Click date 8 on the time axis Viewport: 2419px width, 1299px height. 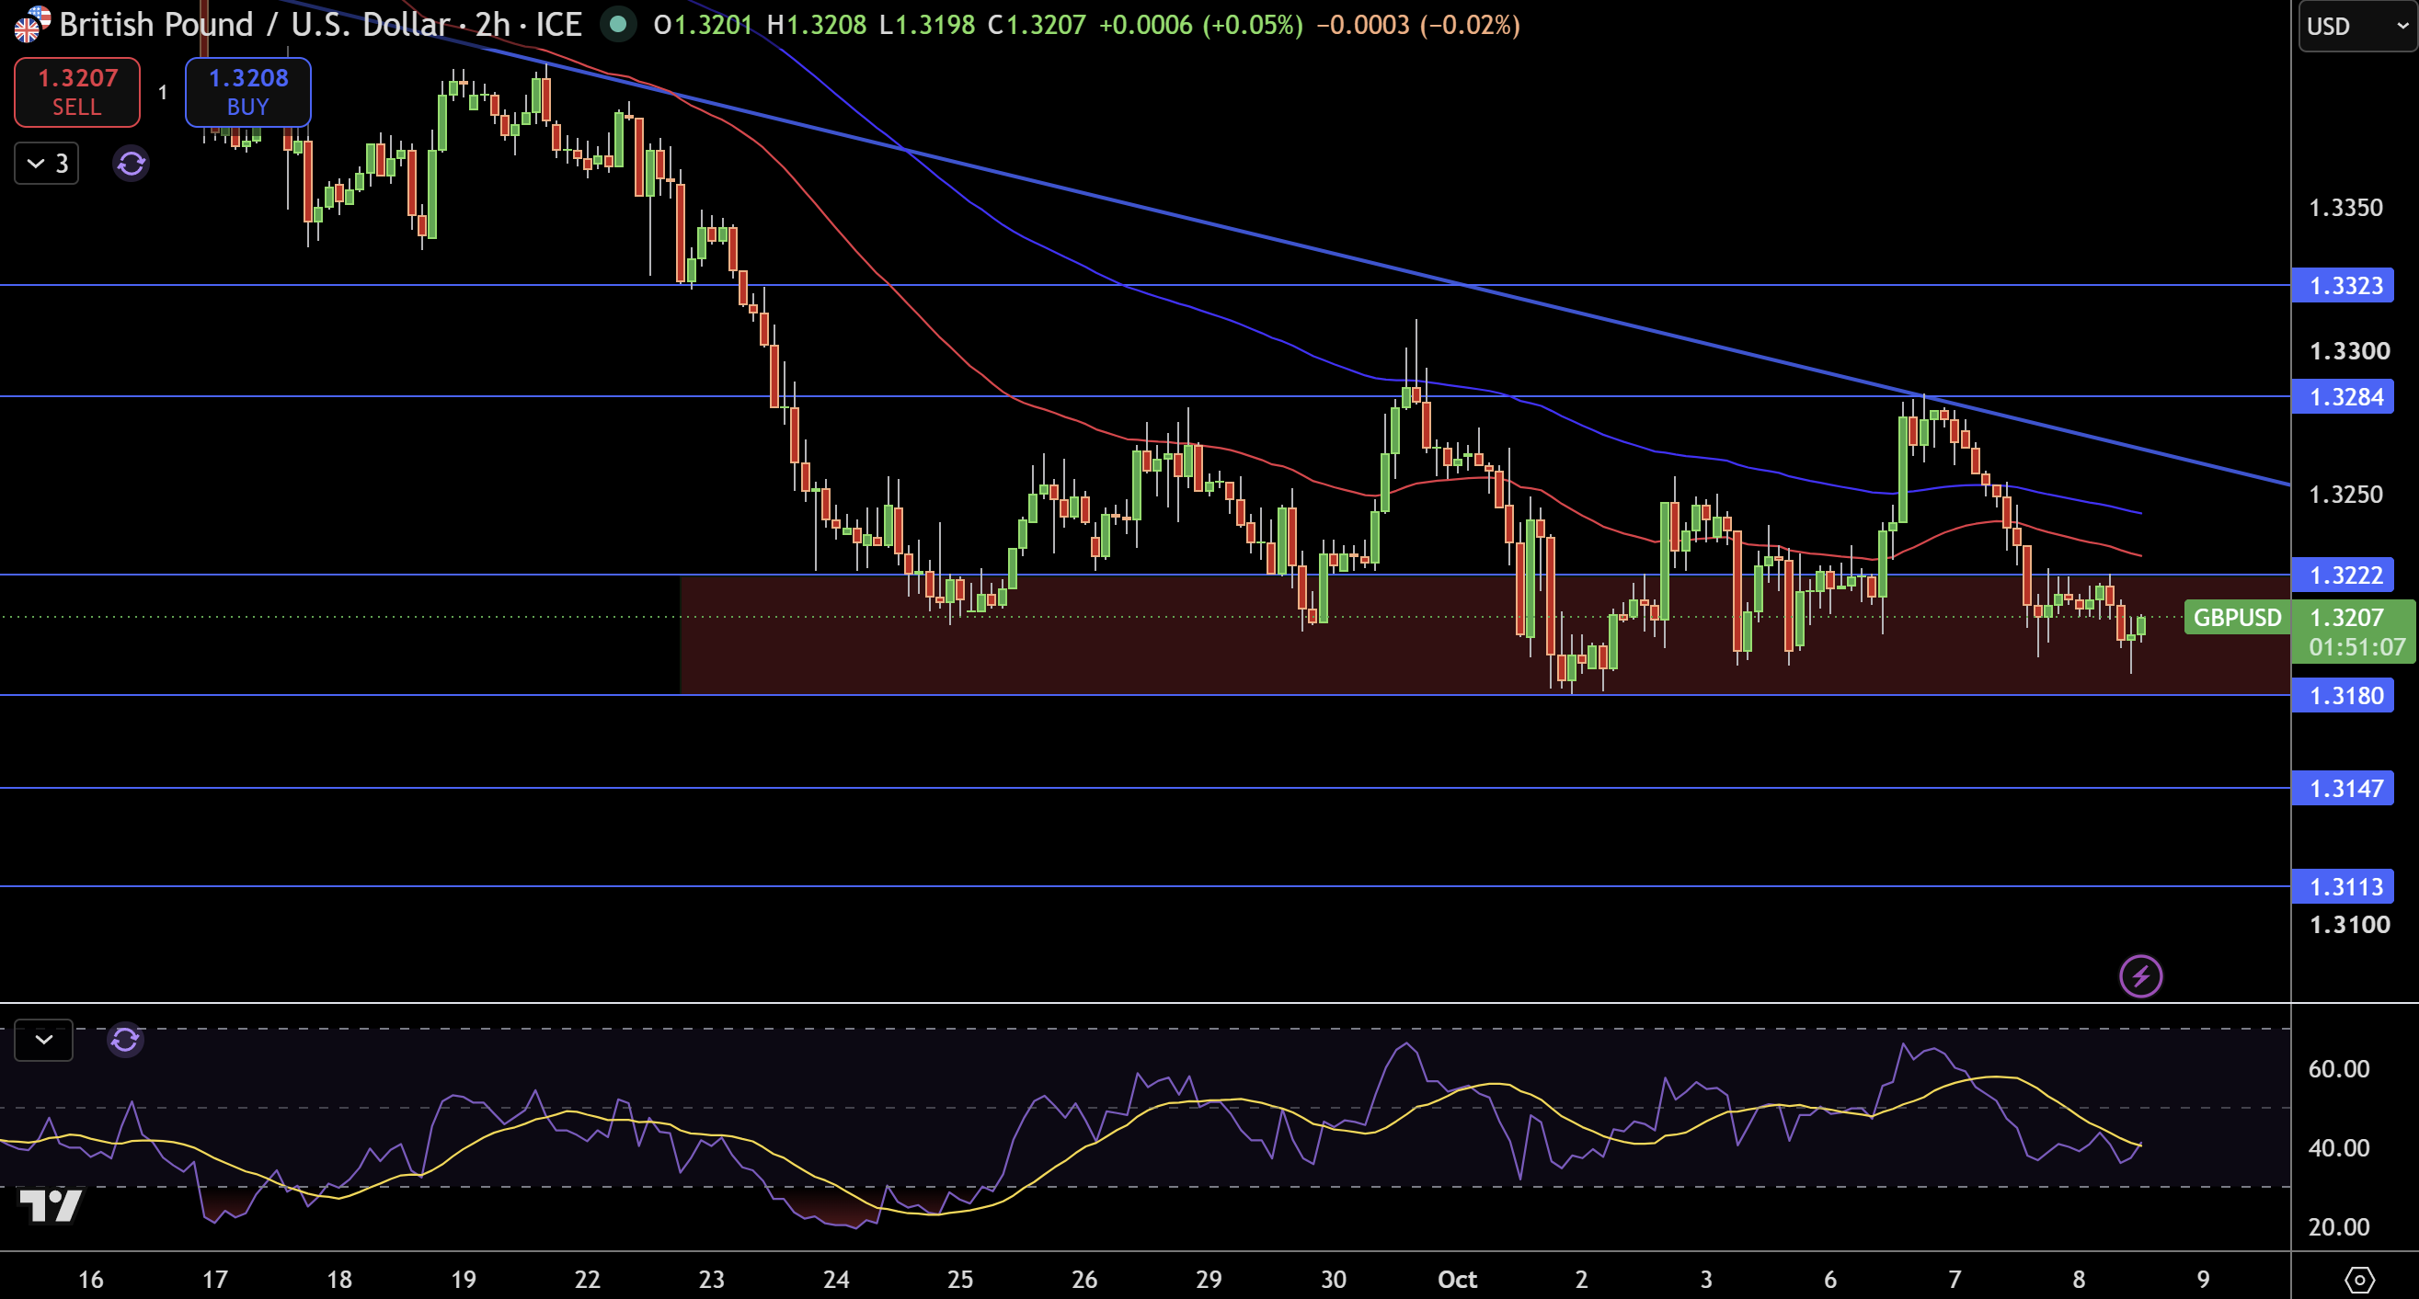point(2079,1280)
